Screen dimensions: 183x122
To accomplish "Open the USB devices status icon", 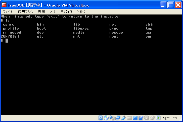I will pos(123,118).
